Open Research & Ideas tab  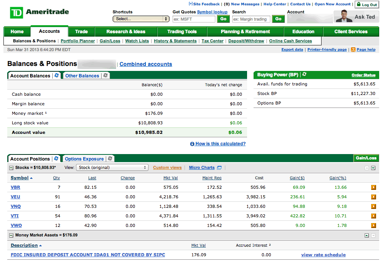(x=126, y=32)
